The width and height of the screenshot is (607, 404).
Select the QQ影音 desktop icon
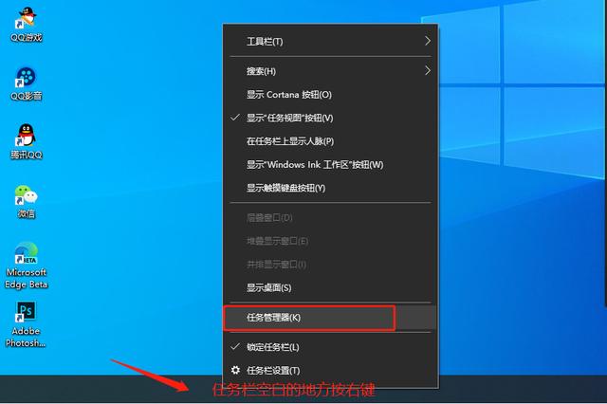[x=26, y=83]
